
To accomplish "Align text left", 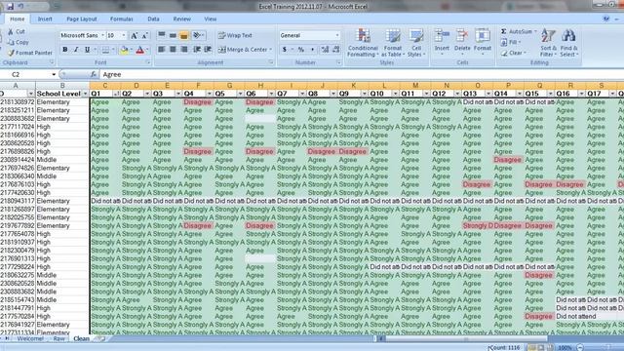I will 162,50.
